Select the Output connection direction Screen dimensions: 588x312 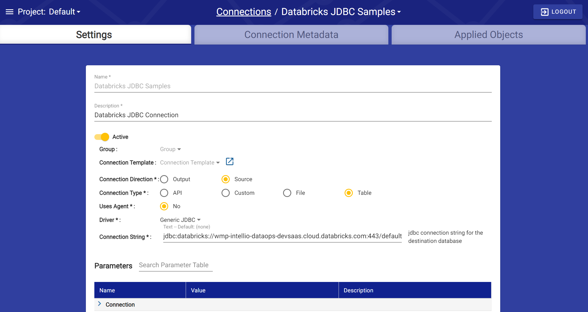164,179
